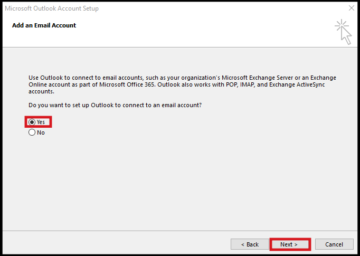360x256 pixels.
Task: Go back using the < Back button
Action: coord(250,244)
